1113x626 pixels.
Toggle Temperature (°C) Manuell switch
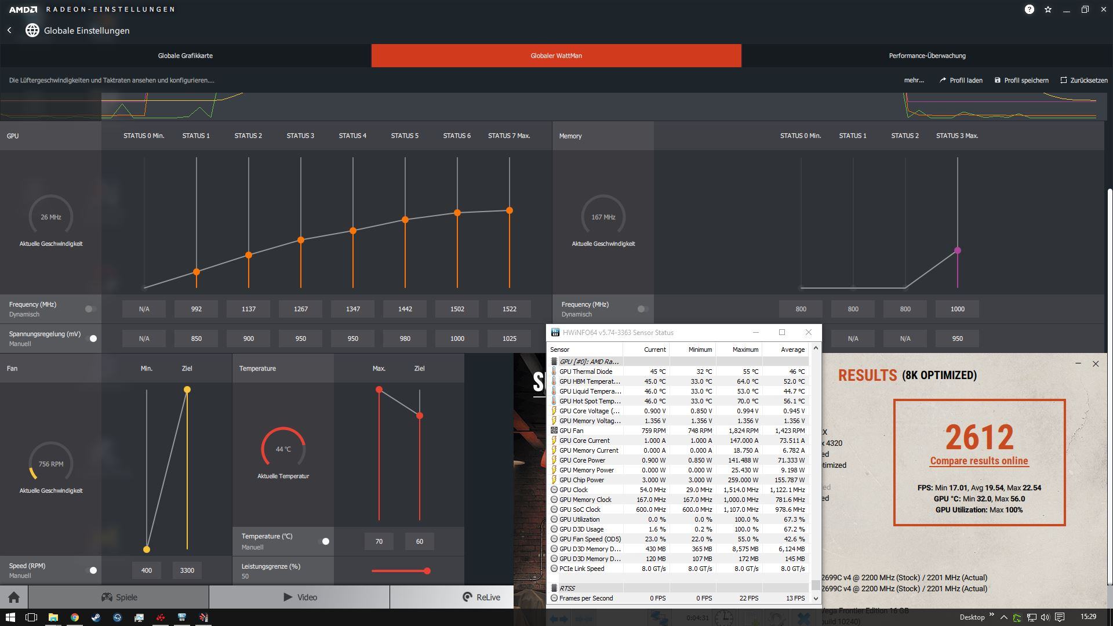click(324, 541)
